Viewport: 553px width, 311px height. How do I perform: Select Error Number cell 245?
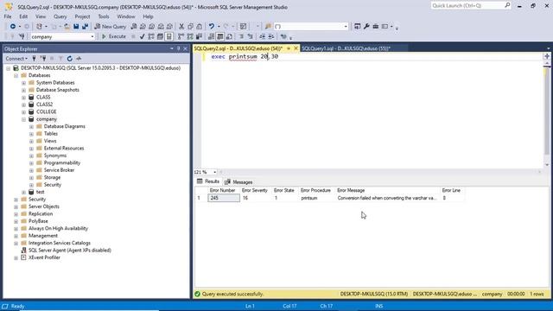[x=224, y=198]
